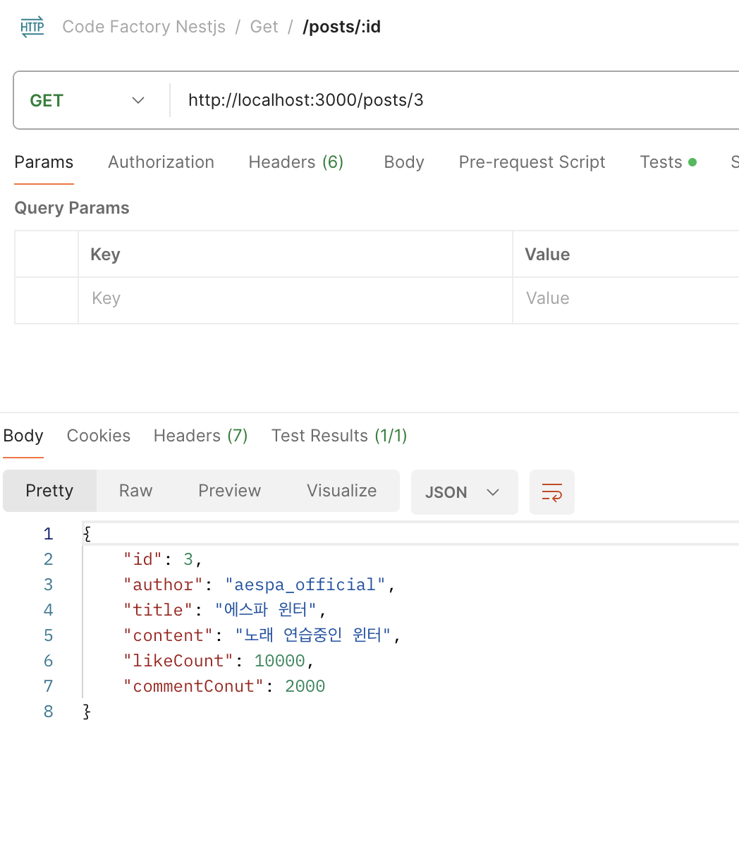Open Code Factory Nestjs breadcrumb link
Image resolution: width=739 pixels, height=849 pixels.
click(x=144, y=27)
